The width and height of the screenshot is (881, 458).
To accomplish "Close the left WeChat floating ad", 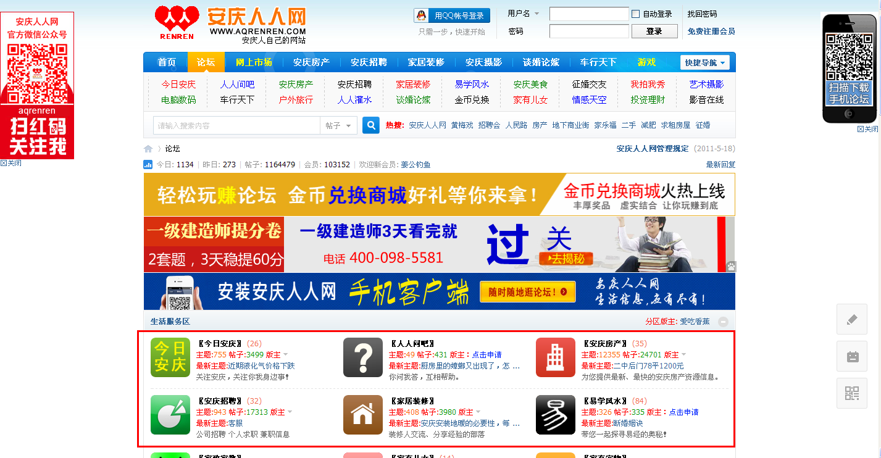I will pos(11,164).
